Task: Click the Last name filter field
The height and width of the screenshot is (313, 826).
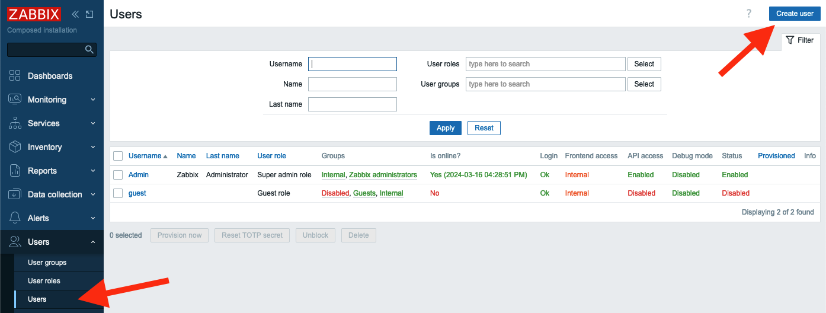Action: click(352, 104)
